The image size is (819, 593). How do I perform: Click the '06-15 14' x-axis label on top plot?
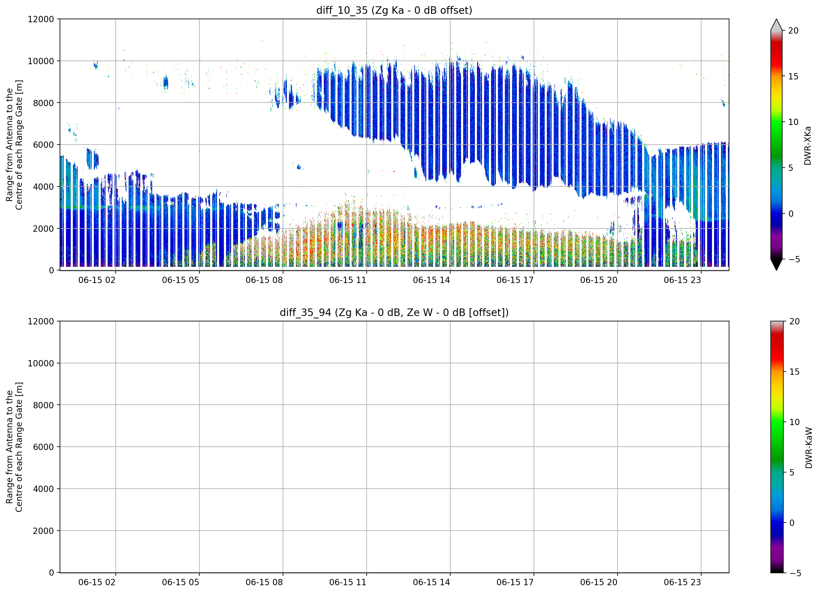(x=431, y=280)
